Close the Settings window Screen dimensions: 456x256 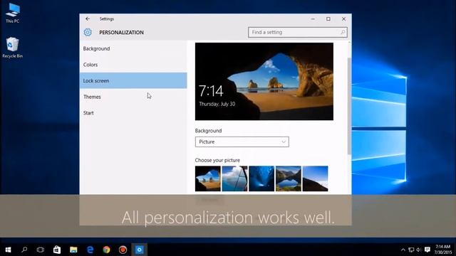tap(343, 19)
